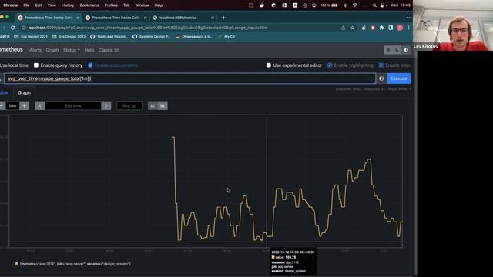The height and width of the screenshot is (277, 493).
Task: Toggle the Enable linter checkbox
Action: point(381,65)
